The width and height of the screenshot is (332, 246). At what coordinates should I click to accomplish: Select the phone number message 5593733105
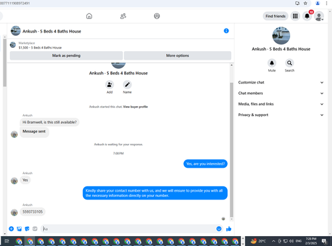point(33,212)
